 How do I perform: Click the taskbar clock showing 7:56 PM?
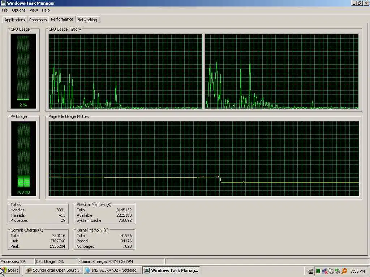point(357,271)
